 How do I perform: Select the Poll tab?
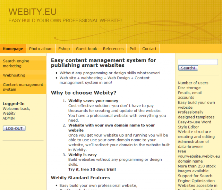pyautogui.click(x=133, y=49)
